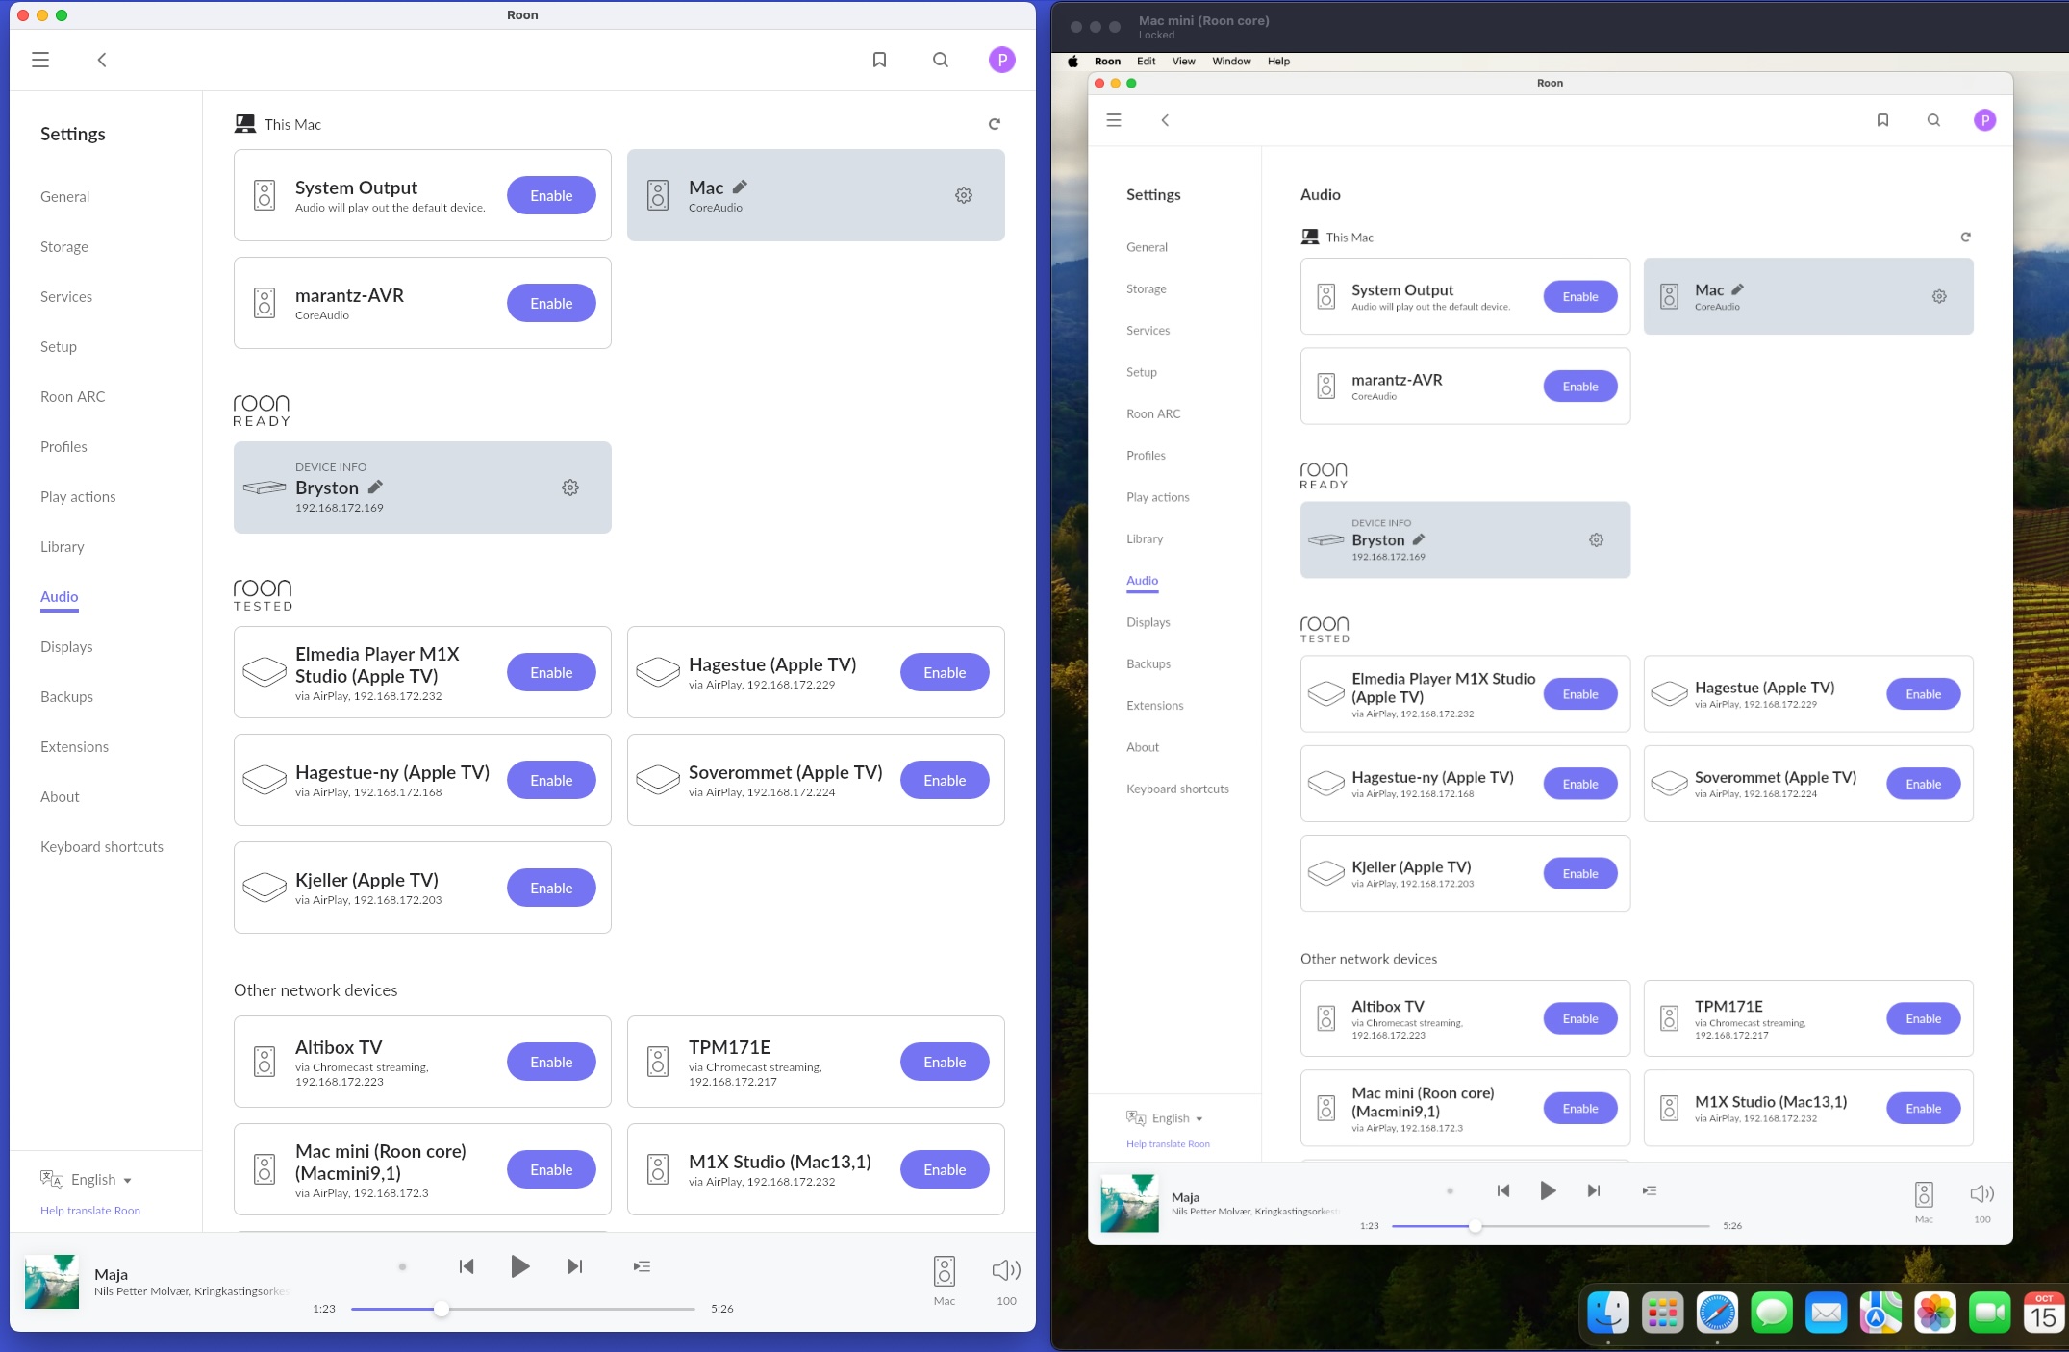Viewport: 2069px width, 1352px height.
Task: Open volume control icon in left window footer
Action: coord(1006,1270)
